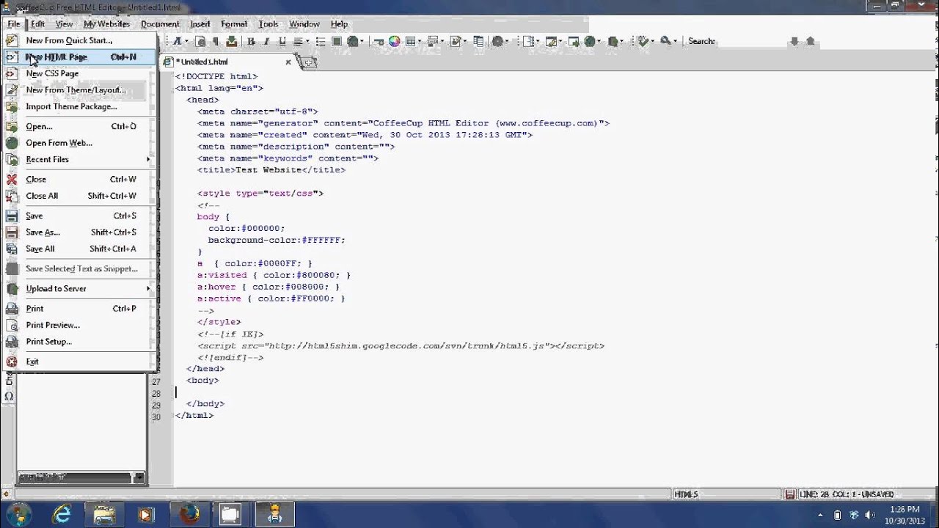The width and height of the screenshot is (939, 528).
Task: Open Internet Explorer from taskbar
Action: 62,515
